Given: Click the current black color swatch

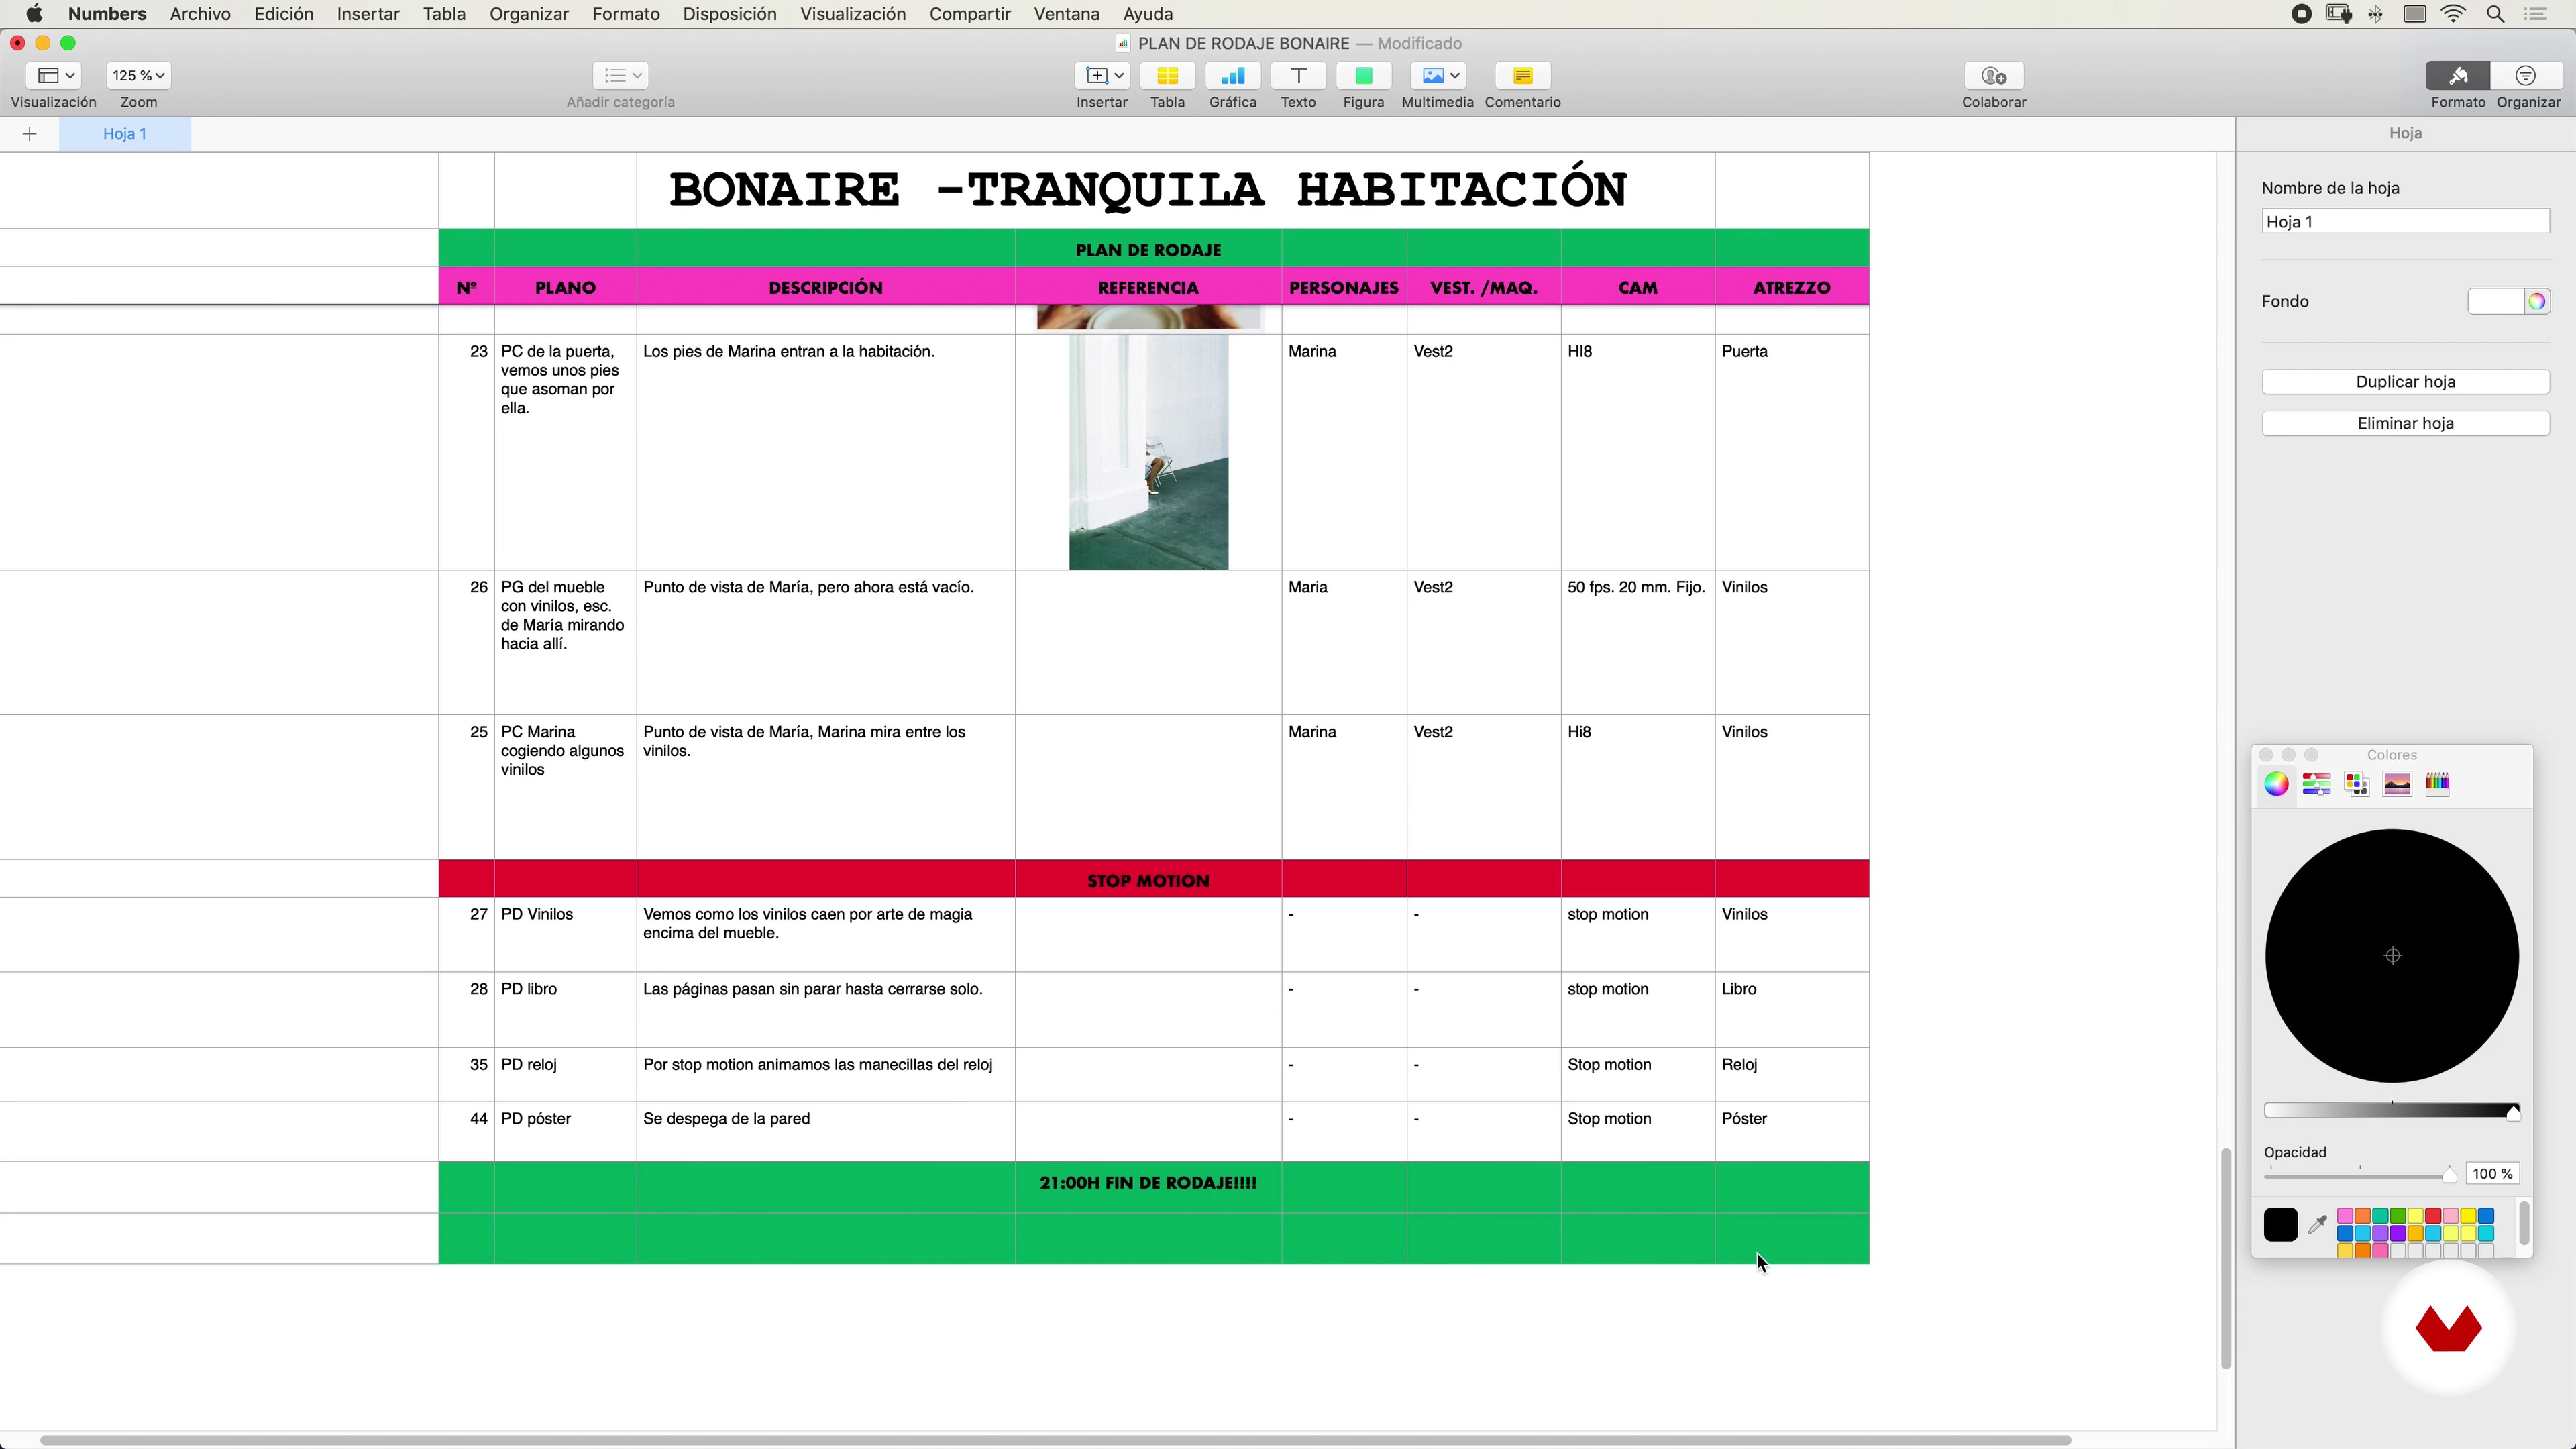Looking at the screenshot, I should 2280,1224.
